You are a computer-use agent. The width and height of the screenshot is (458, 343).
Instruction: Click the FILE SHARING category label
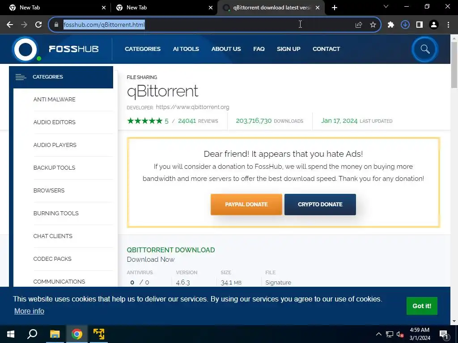pyautogui.click(x=142, y=77)
